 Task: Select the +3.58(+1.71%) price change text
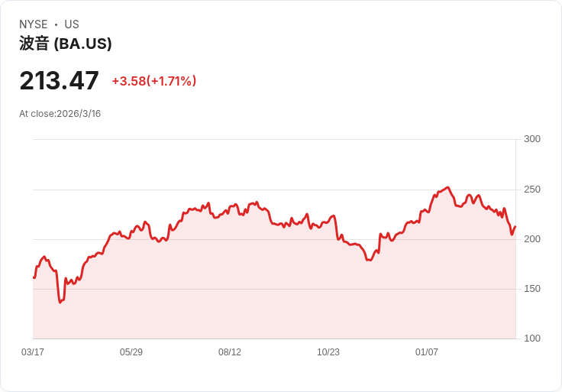click(154, 81)
